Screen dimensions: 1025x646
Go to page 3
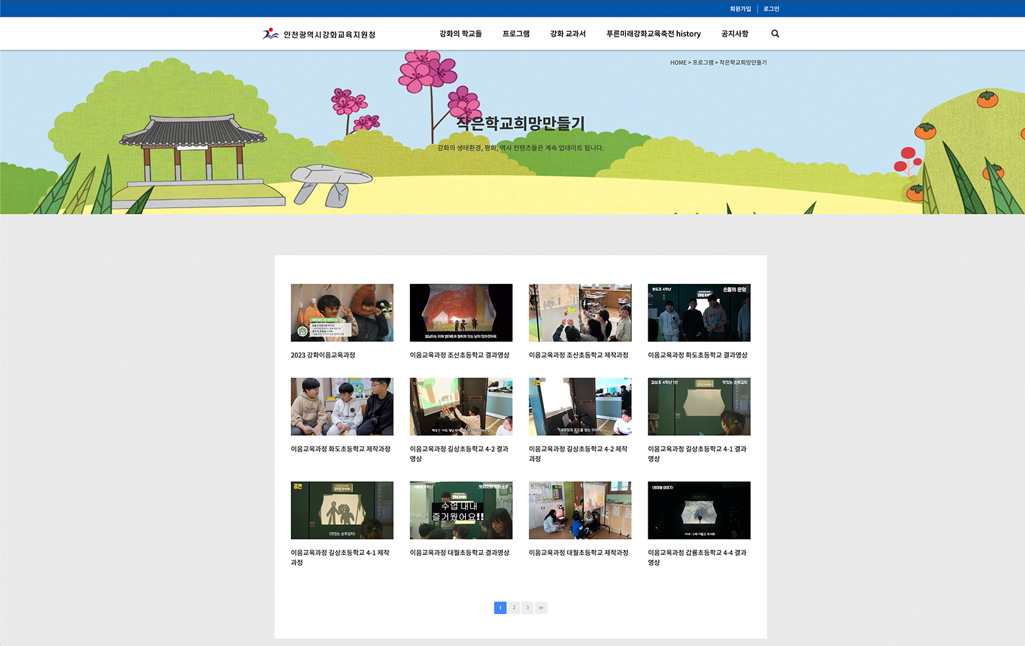pyautogui.click(x=527, y=608)
